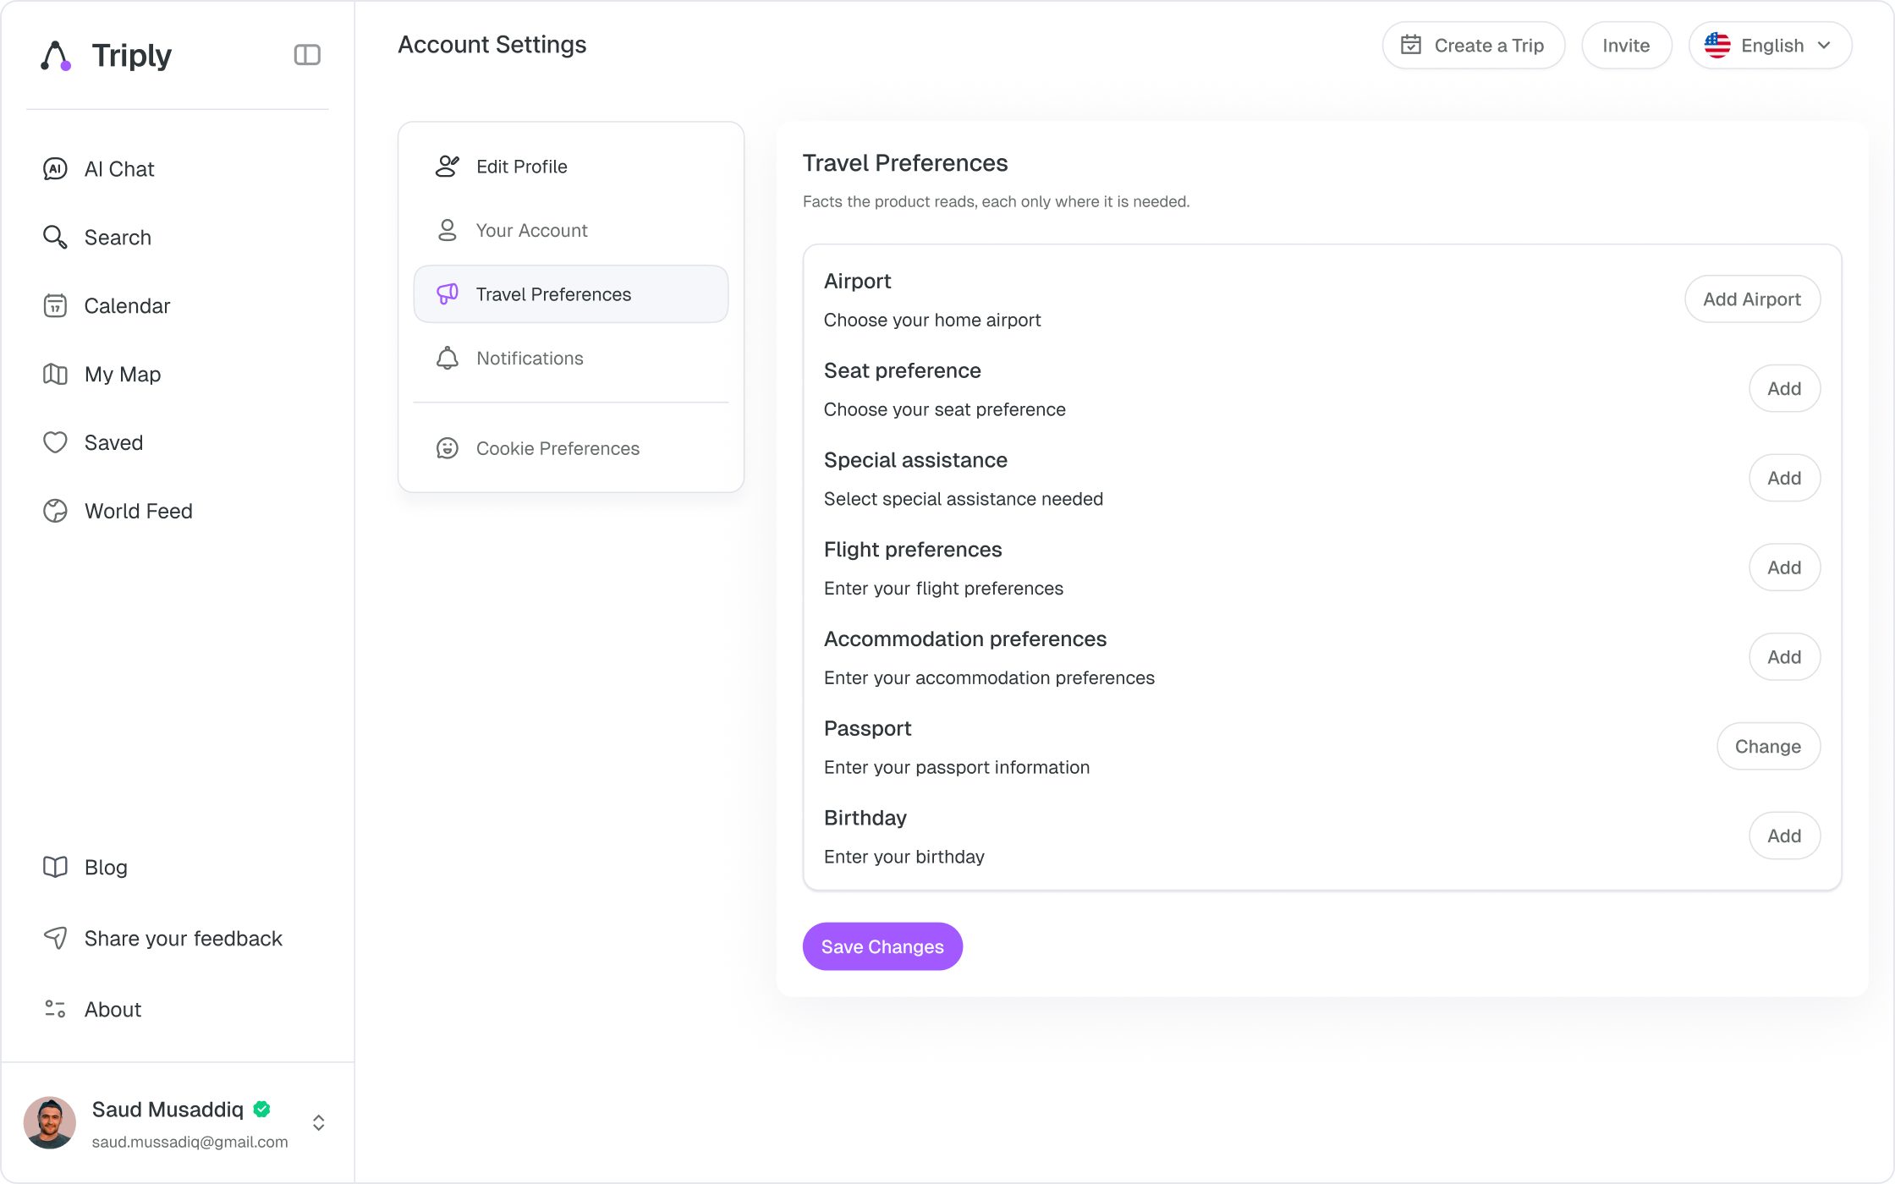Select the Travel Preferences settings tab

[571, 294]
